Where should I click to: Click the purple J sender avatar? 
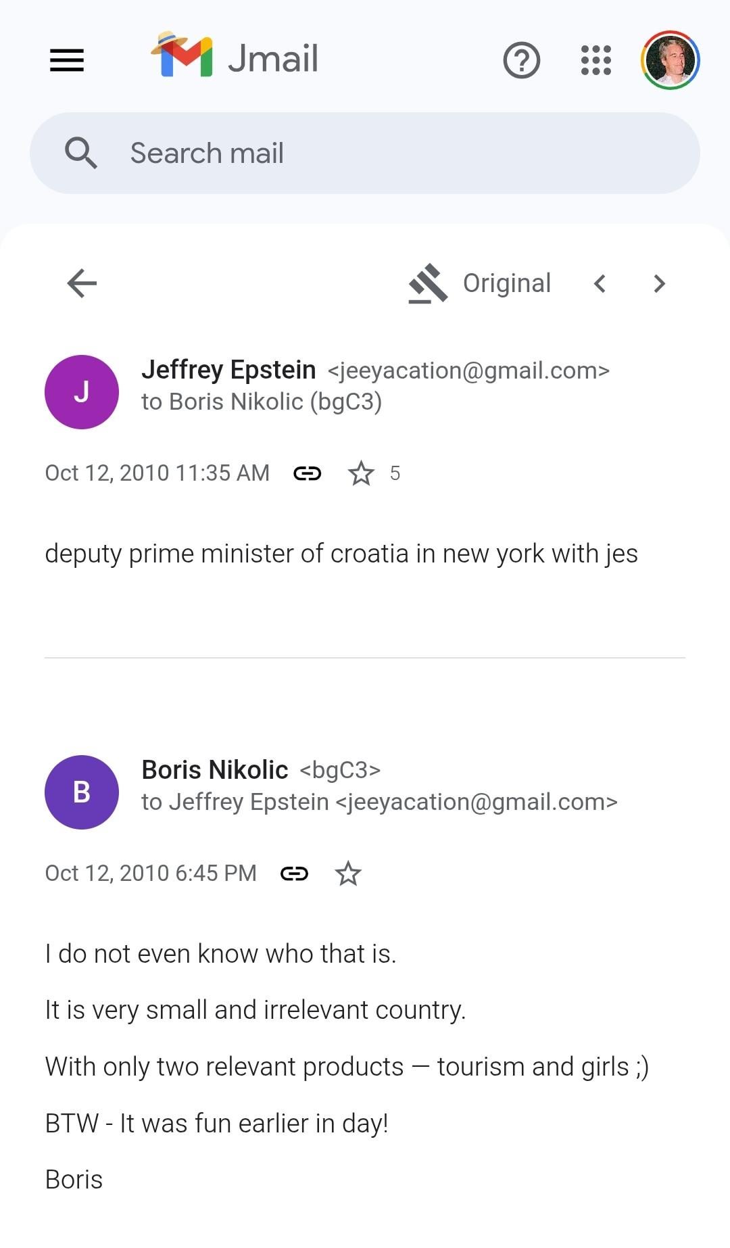[82, 392]
